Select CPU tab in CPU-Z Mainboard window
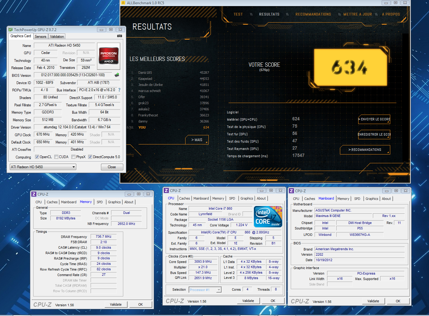 pos(296,199)
